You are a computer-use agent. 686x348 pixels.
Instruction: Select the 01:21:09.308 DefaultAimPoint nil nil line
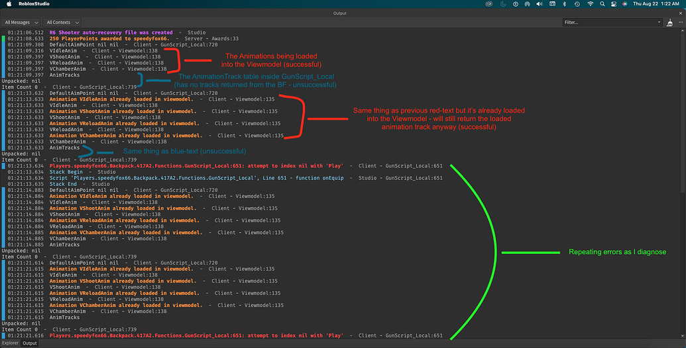pos(113,45)
